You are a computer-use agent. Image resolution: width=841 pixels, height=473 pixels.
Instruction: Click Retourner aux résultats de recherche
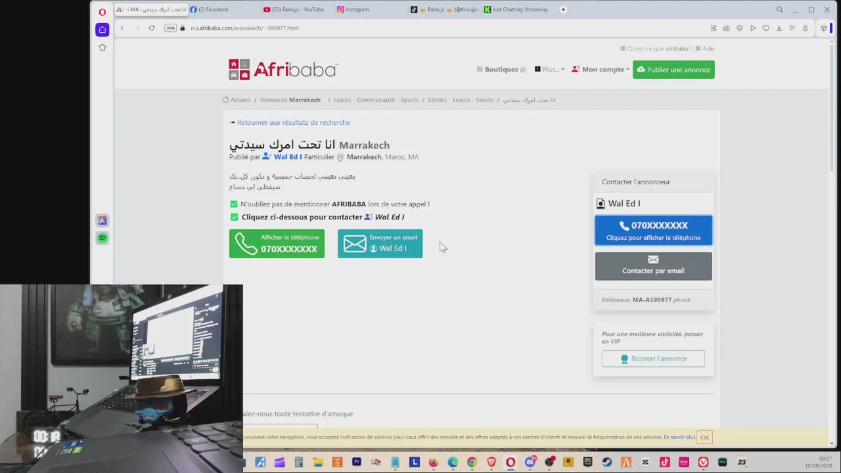pos(293,122)
